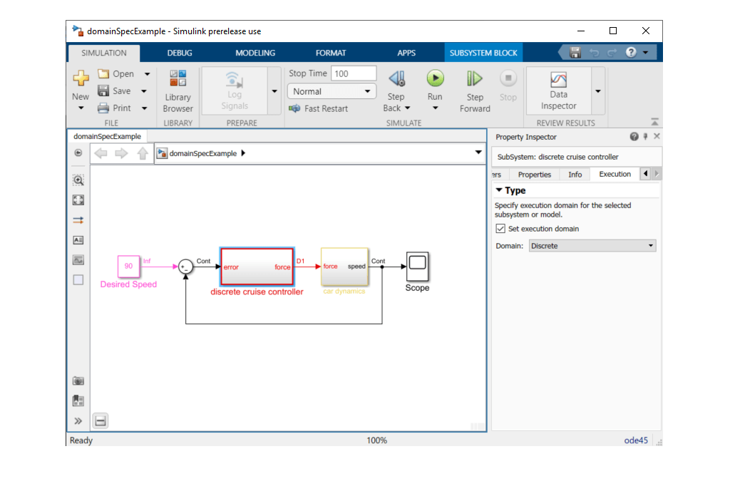Navigate forward with the right arrow

click(121, 153)
